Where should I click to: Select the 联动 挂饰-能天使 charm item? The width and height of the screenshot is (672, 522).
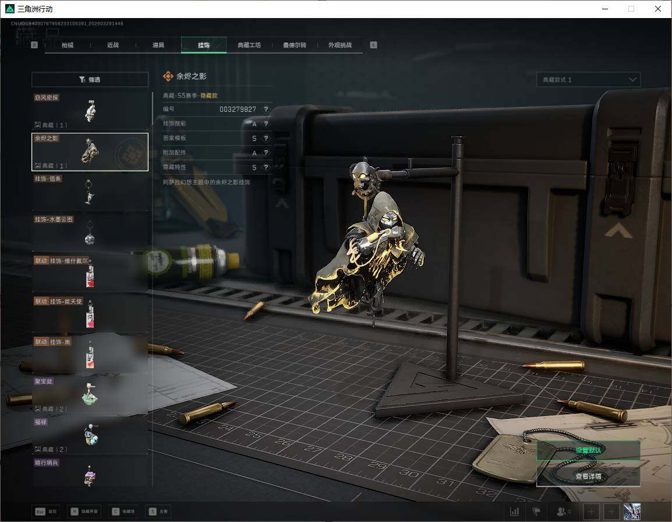click(90, 315)
